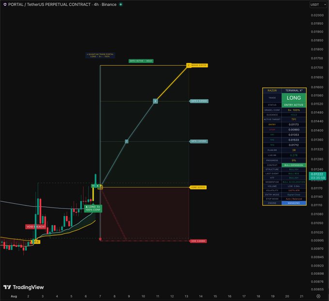Select the GATE II 0.01533 label

pos(199,101)
